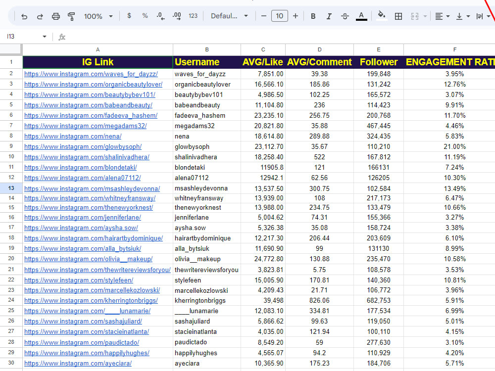Open the zoom level dropdown
Viewport: 495px width, 371px height.
(98, 16)
